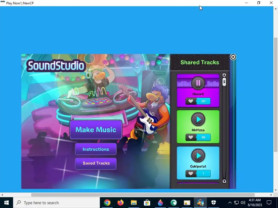Click the Shared Tracks heading
Screen dimensions: 278x208
pos(200,62)
